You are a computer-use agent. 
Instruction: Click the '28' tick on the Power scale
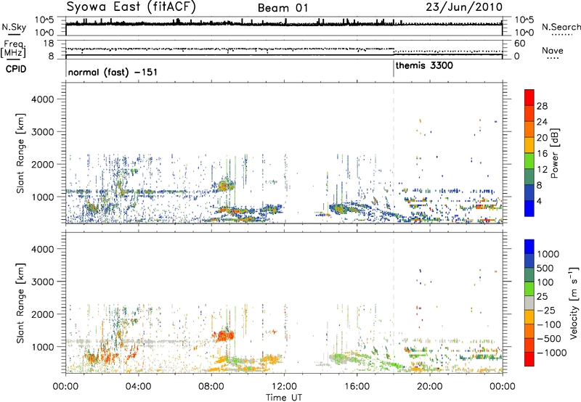coord(542,106)
